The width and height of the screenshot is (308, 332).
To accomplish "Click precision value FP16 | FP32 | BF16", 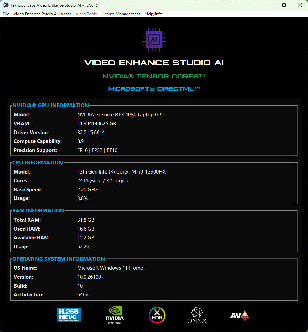I will coord(97,150).
